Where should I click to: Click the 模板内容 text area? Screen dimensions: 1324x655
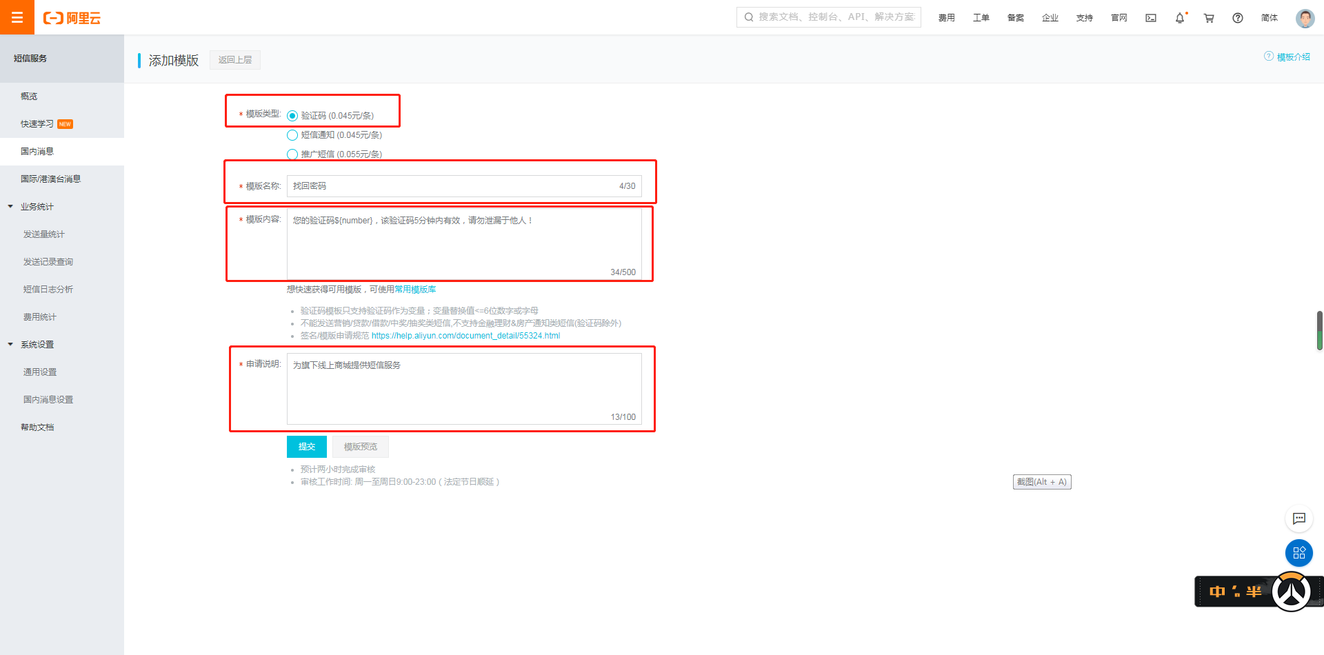coord(464,244)
